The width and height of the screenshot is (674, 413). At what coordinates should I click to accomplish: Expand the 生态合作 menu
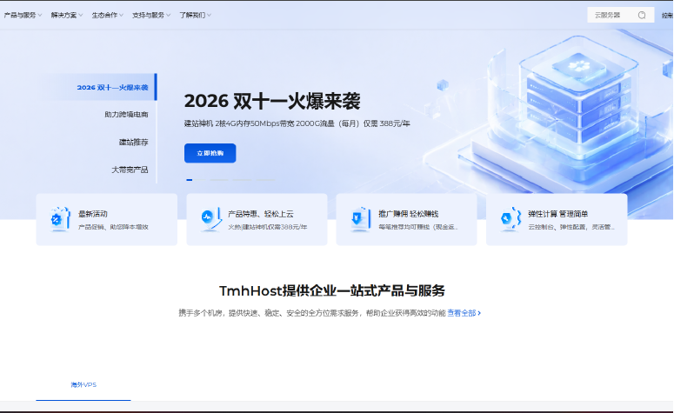[108, 15]
